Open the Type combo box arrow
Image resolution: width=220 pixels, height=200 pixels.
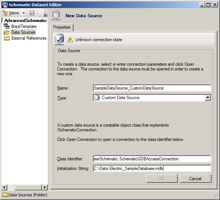tap(208, 98)
